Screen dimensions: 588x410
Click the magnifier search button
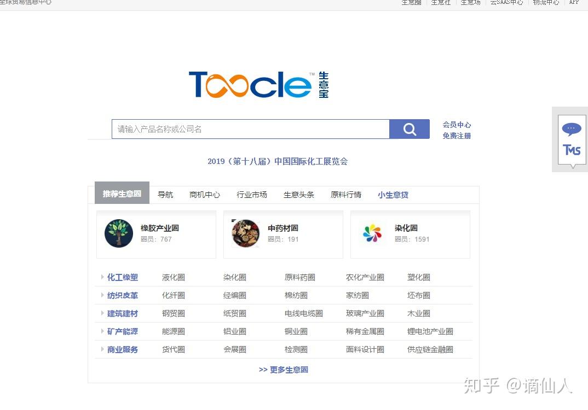click(410, 129)
